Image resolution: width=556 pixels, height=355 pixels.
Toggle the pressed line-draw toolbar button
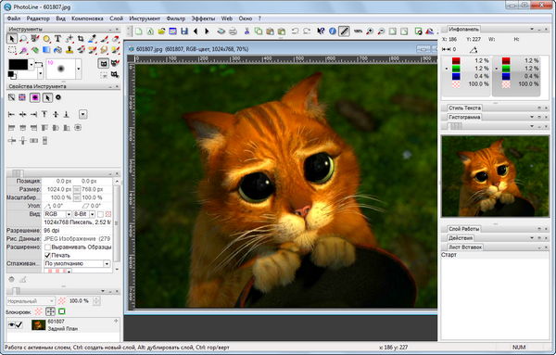click(344, 32)
